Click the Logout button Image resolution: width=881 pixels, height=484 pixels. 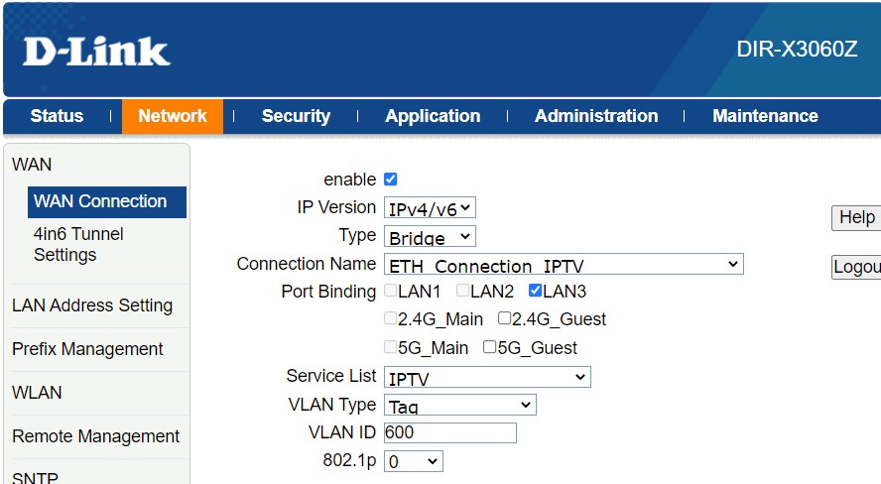(857, 267)
